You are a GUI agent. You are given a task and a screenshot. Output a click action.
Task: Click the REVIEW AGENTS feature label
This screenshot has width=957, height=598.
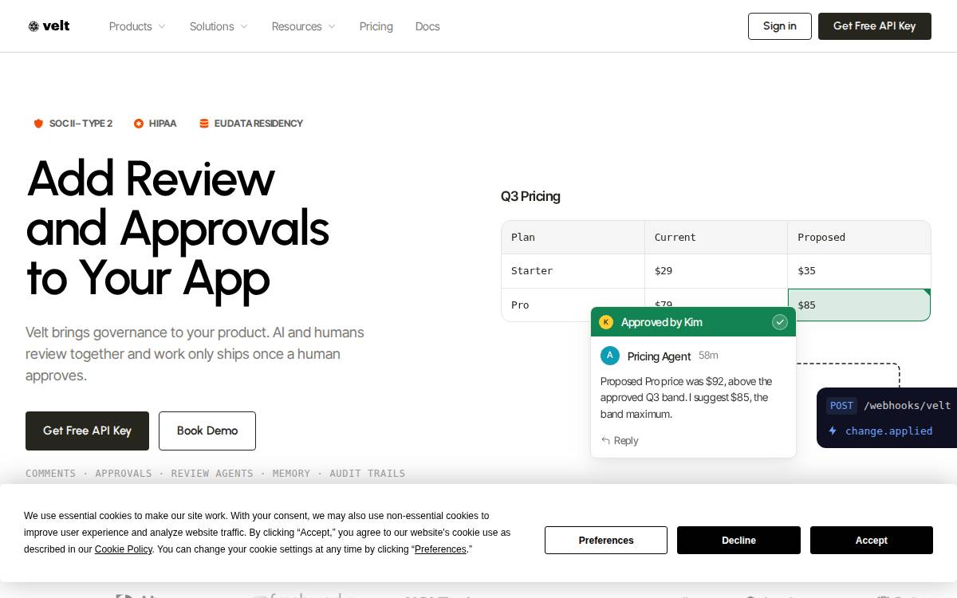click(x=212, y=474)
